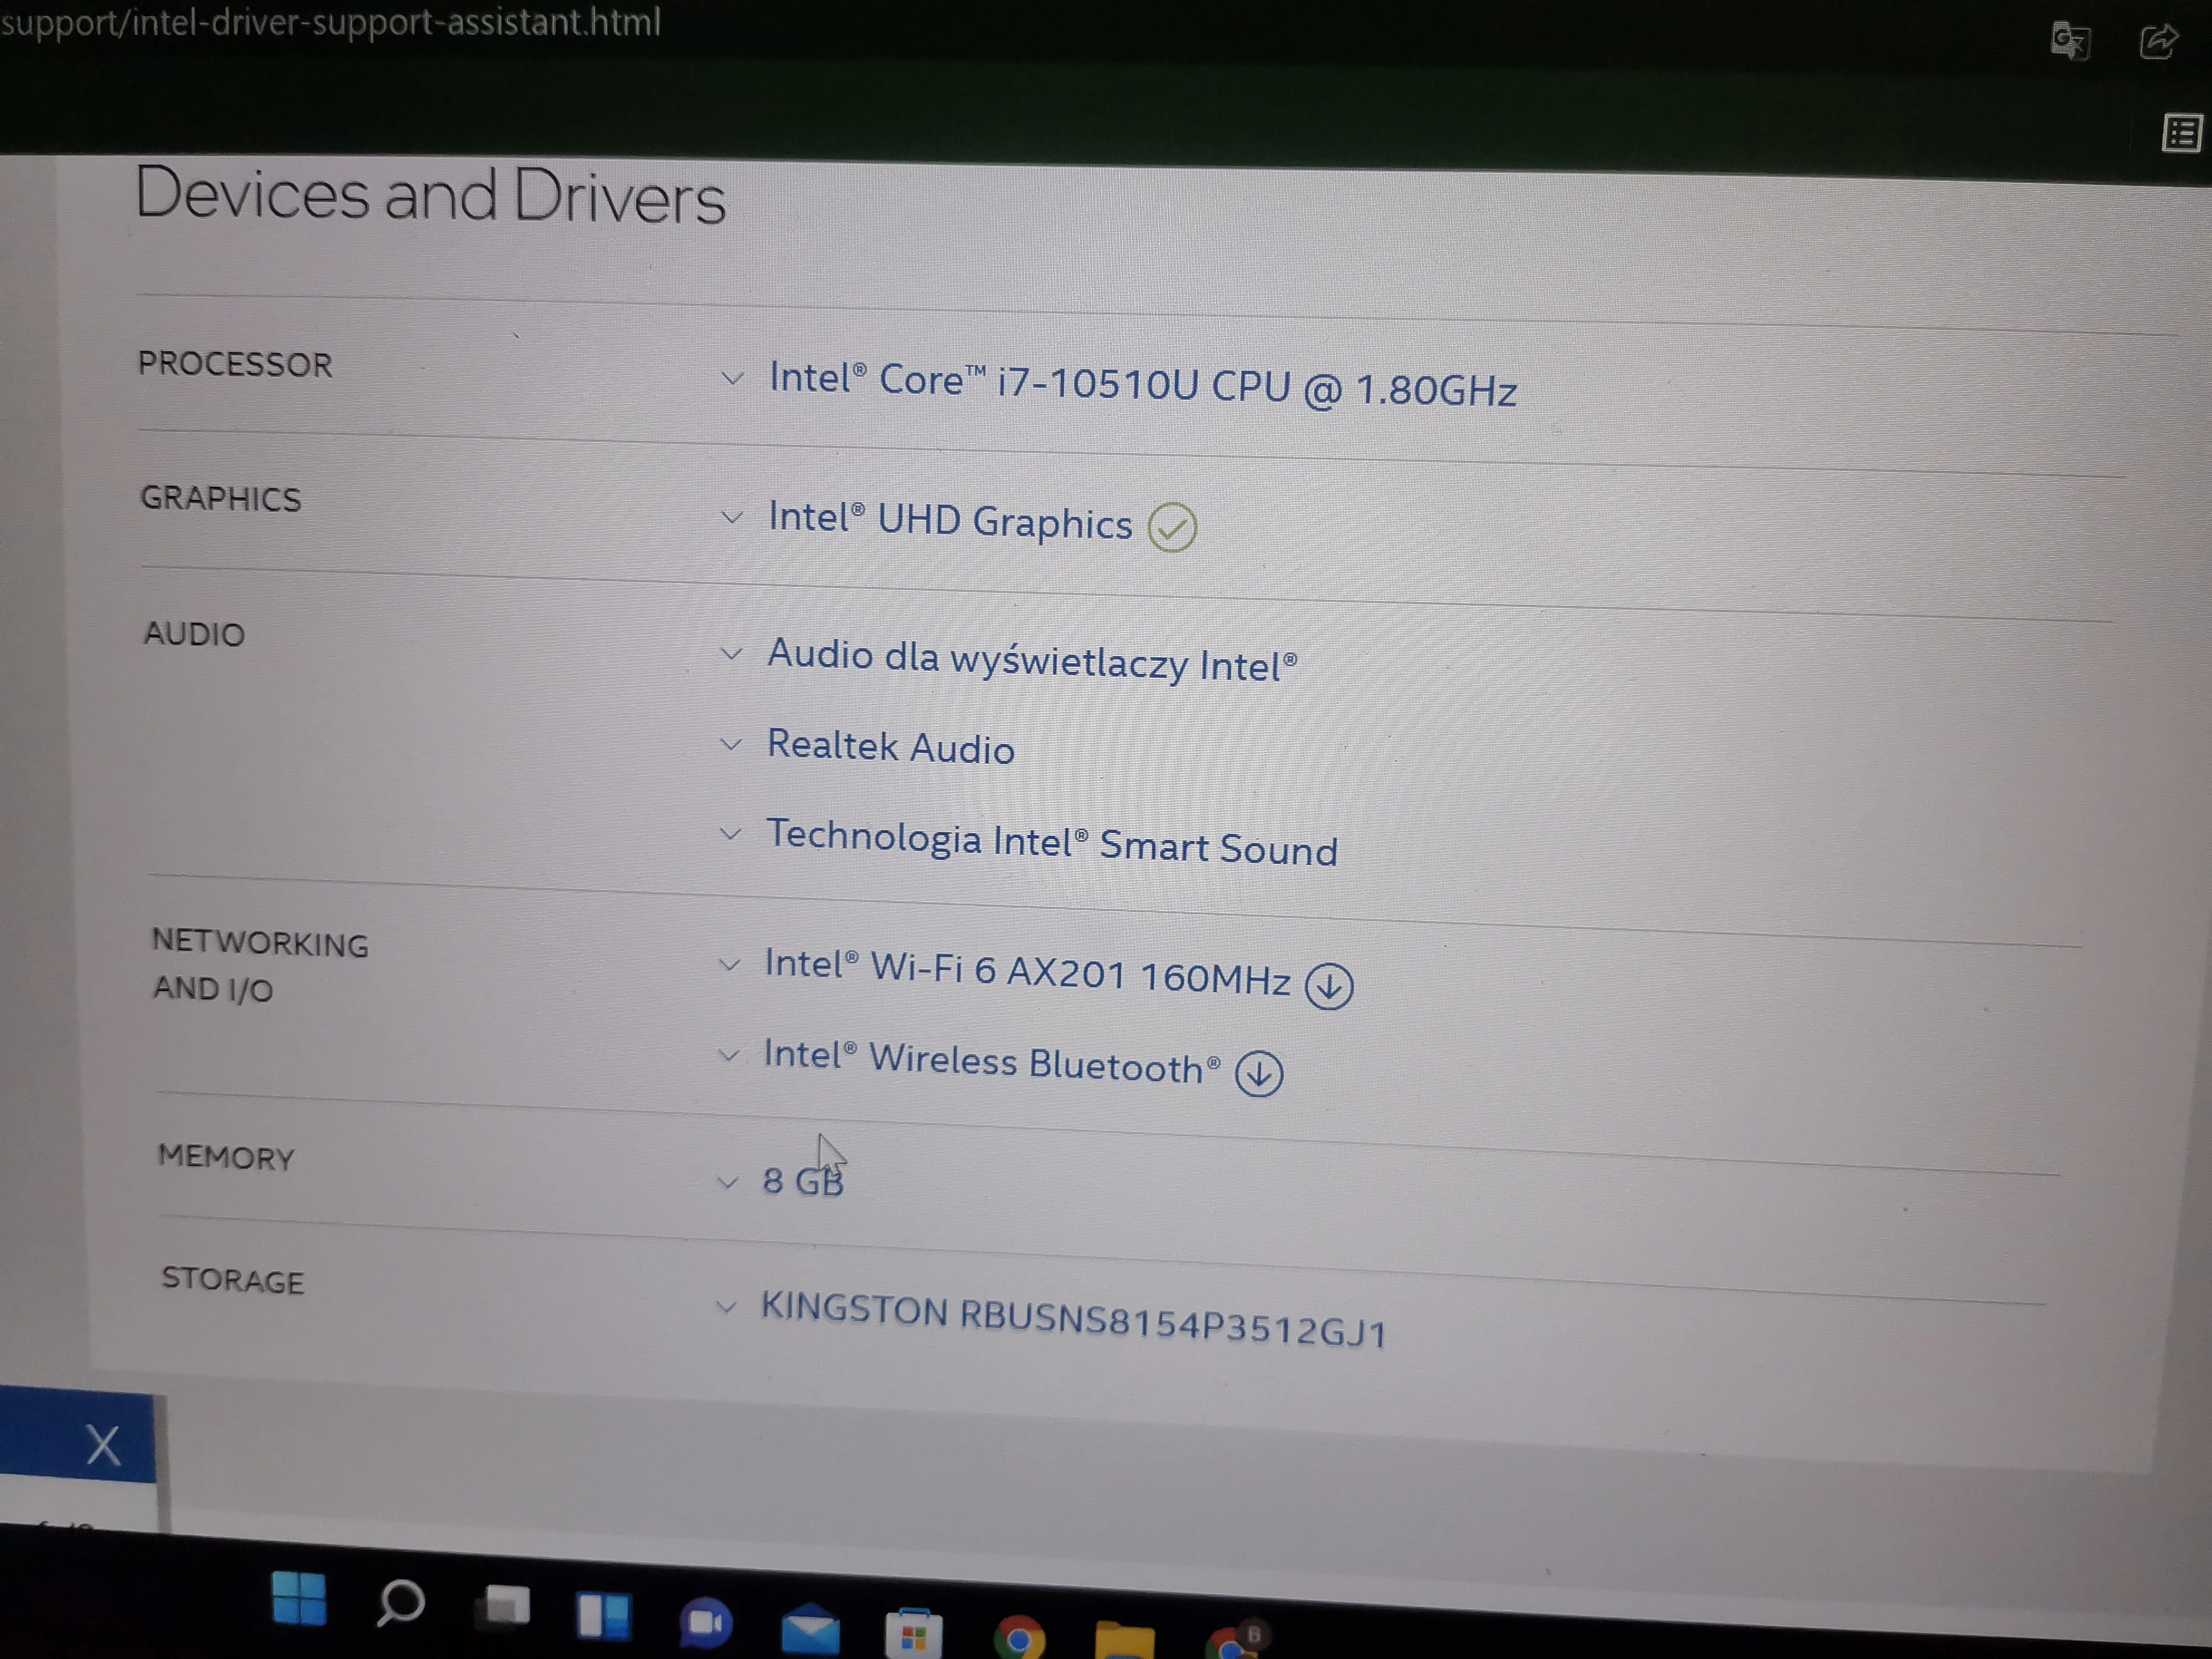Open Windows Start menu from taskbar
Screen dimensions: 2212x1659
click(299, 1598)
